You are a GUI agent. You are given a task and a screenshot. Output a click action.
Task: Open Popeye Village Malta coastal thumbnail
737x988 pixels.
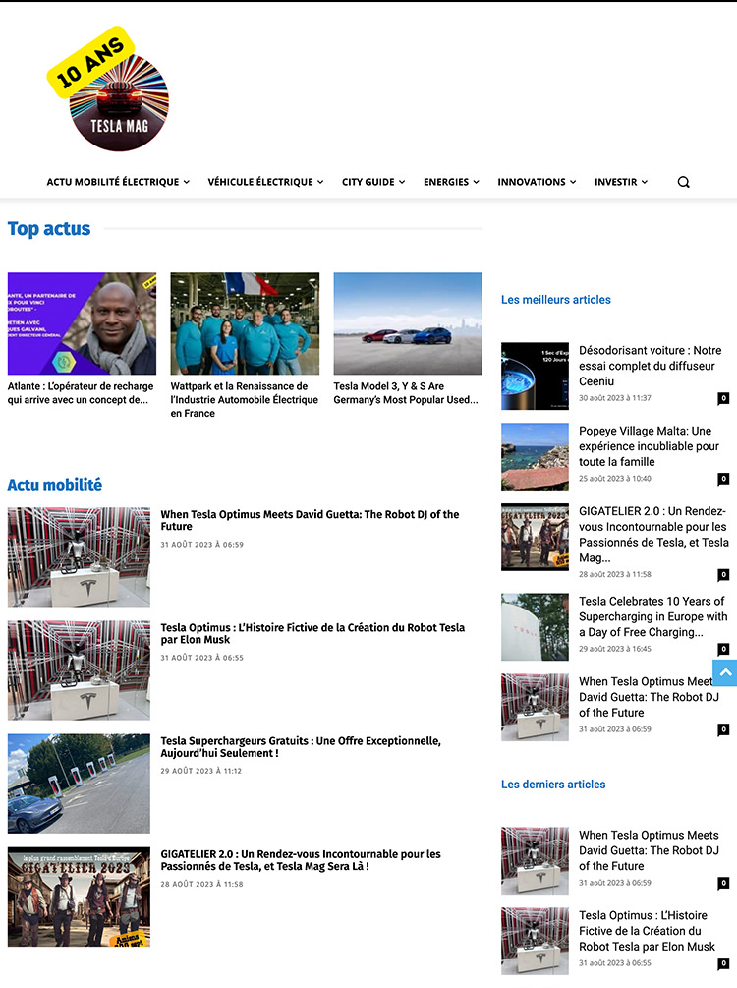[535, 456]
